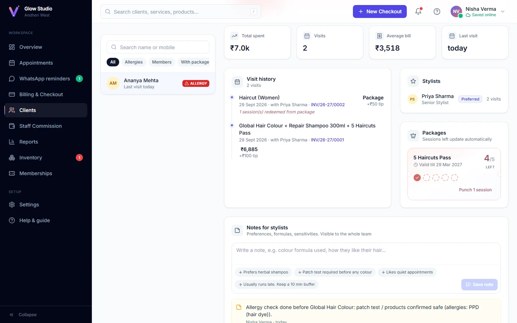Open invoice INV/26-27/0002
The height and width of the screenshot is (323, 517).
point(328,105)
